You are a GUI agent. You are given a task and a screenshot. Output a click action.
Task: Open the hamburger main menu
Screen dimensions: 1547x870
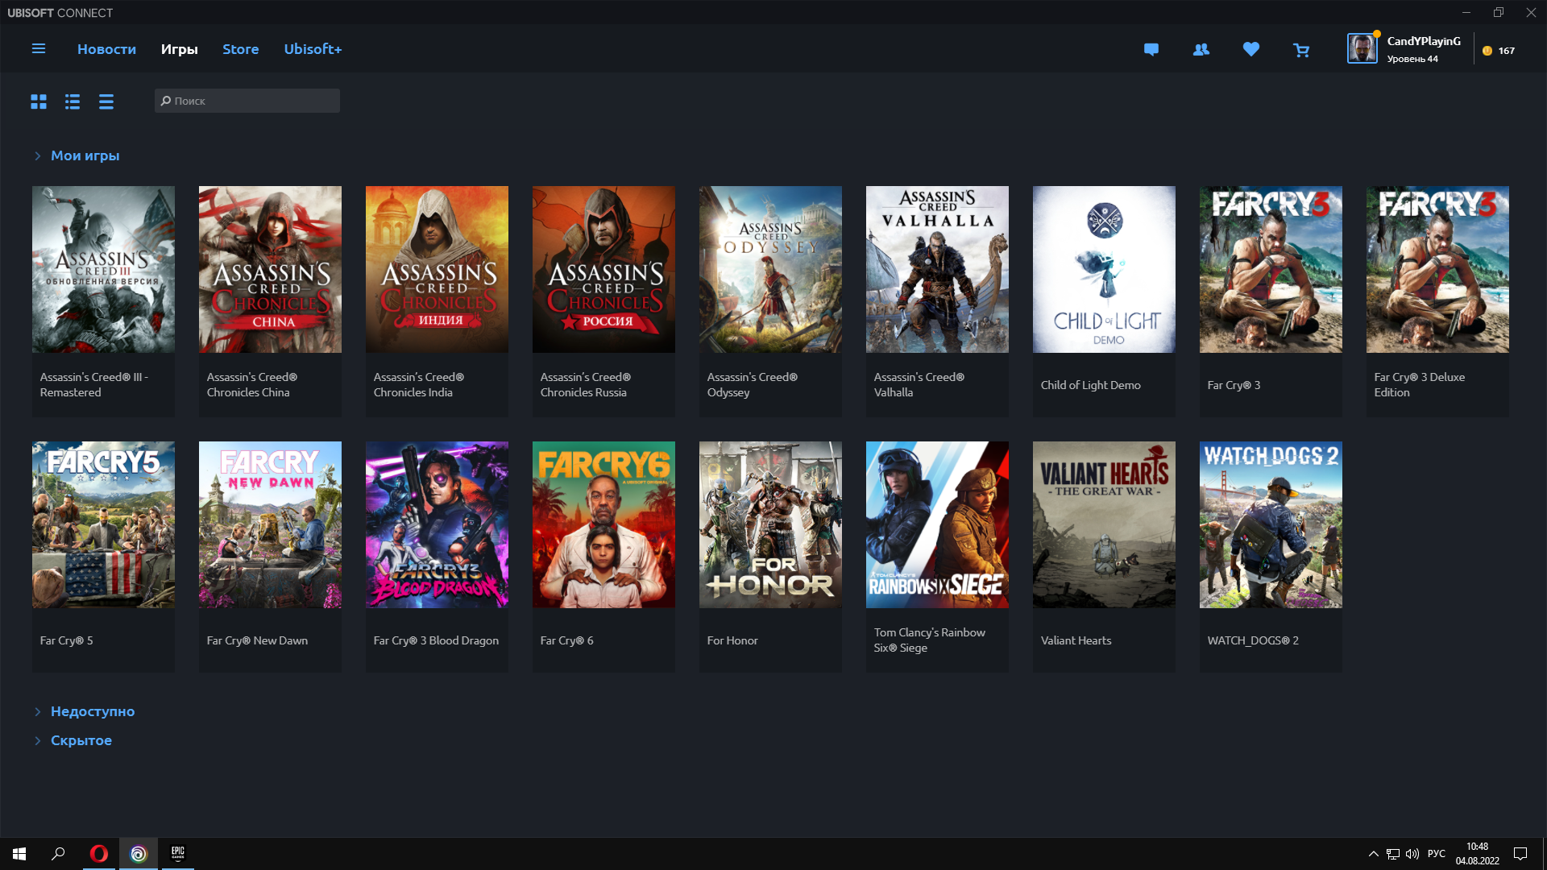point(38,49)
